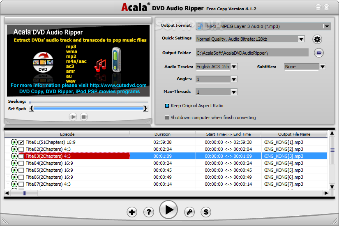The image size is (339, 226).
Task: Minimize the Acala application window
Action: 318,7
